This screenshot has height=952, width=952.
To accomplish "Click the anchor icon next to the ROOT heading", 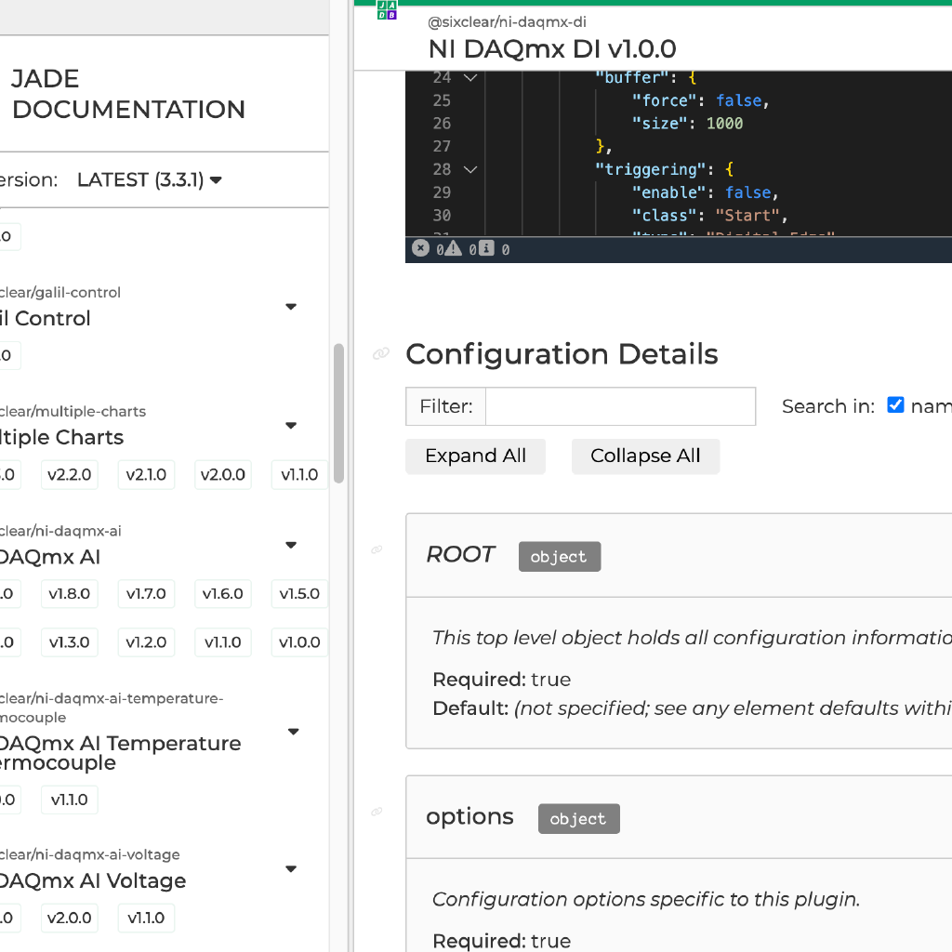I will pos(377,550).
